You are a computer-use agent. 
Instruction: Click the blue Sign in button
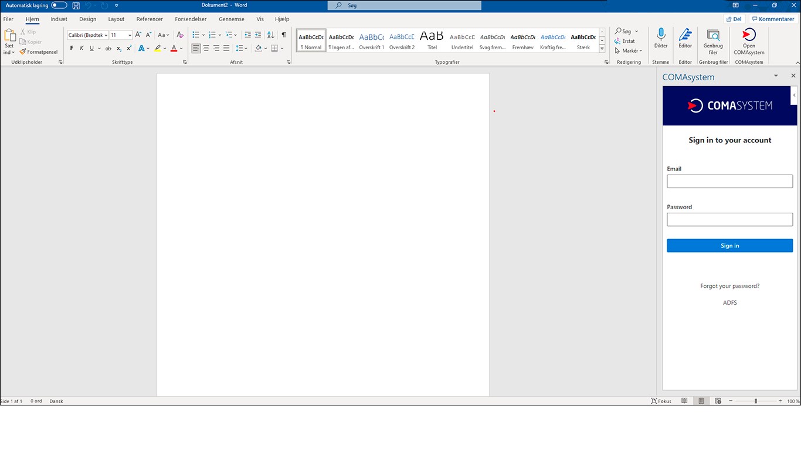[729, 246]
